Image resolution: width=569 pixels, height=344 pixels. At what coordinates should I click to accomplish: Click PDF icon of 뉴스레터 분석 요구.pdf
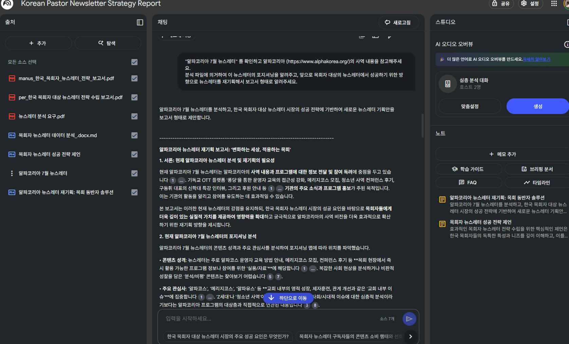pyautogui.click(x=12, y=116)
